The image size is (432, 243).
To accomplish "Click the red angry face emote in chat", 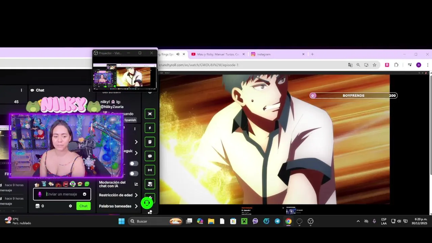I will pos(65,184).
